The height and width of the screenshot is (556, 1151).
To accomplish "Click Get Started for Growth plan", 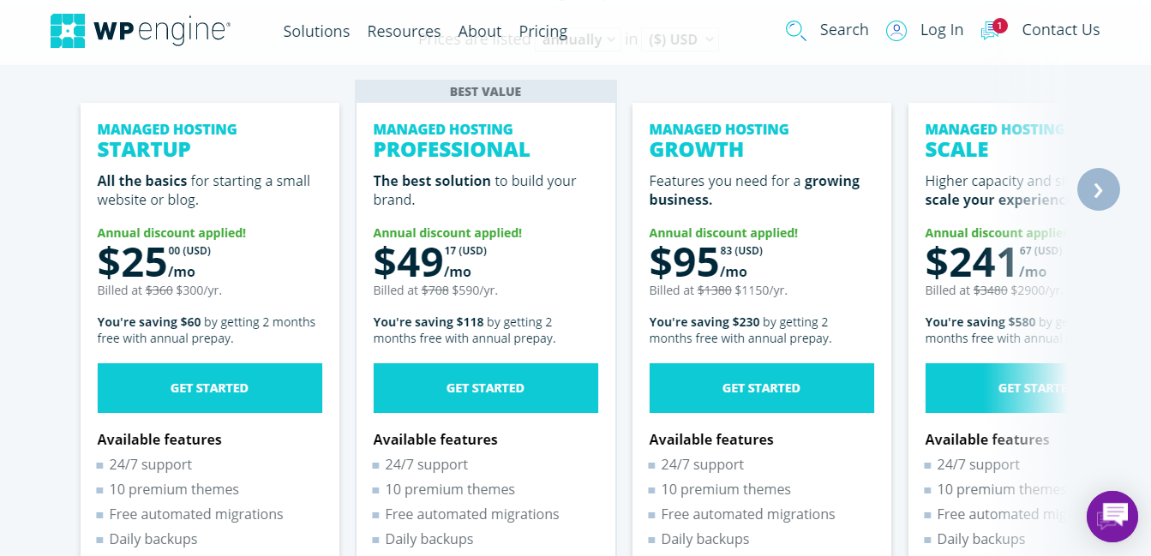I will coord(762,388).
